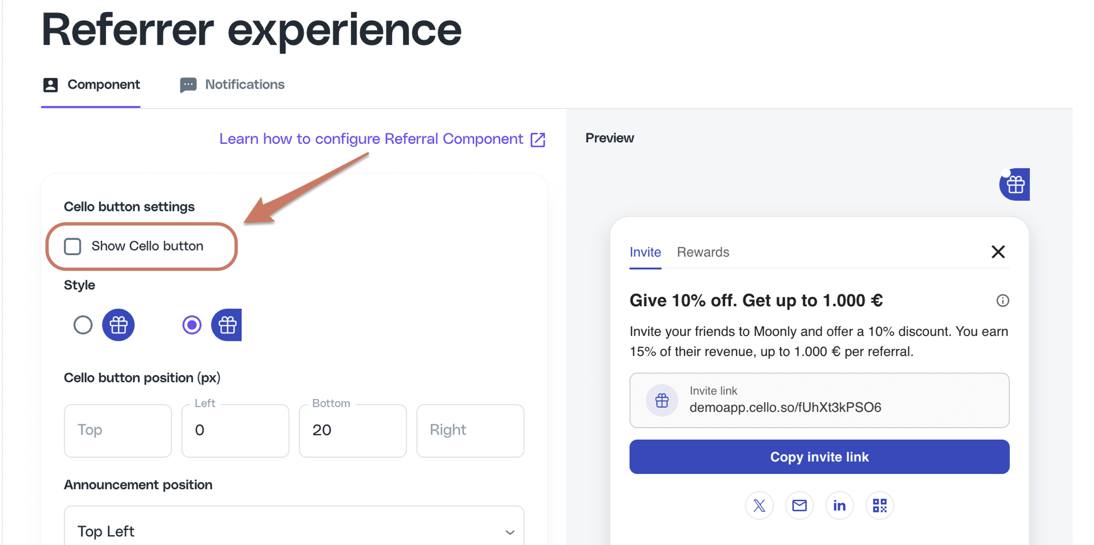The height and width of the screenshot is (545, 1094).
Task: Enable the Show Cello button checkbox
Action: pyautogui.click(x=73, y=246)
